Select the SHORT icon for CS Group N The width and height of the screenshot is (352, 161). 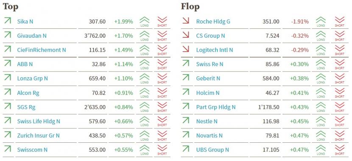tap(339, 36)
